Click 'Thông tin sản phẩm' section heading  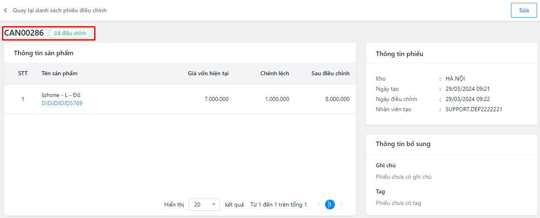coord(44,53)
